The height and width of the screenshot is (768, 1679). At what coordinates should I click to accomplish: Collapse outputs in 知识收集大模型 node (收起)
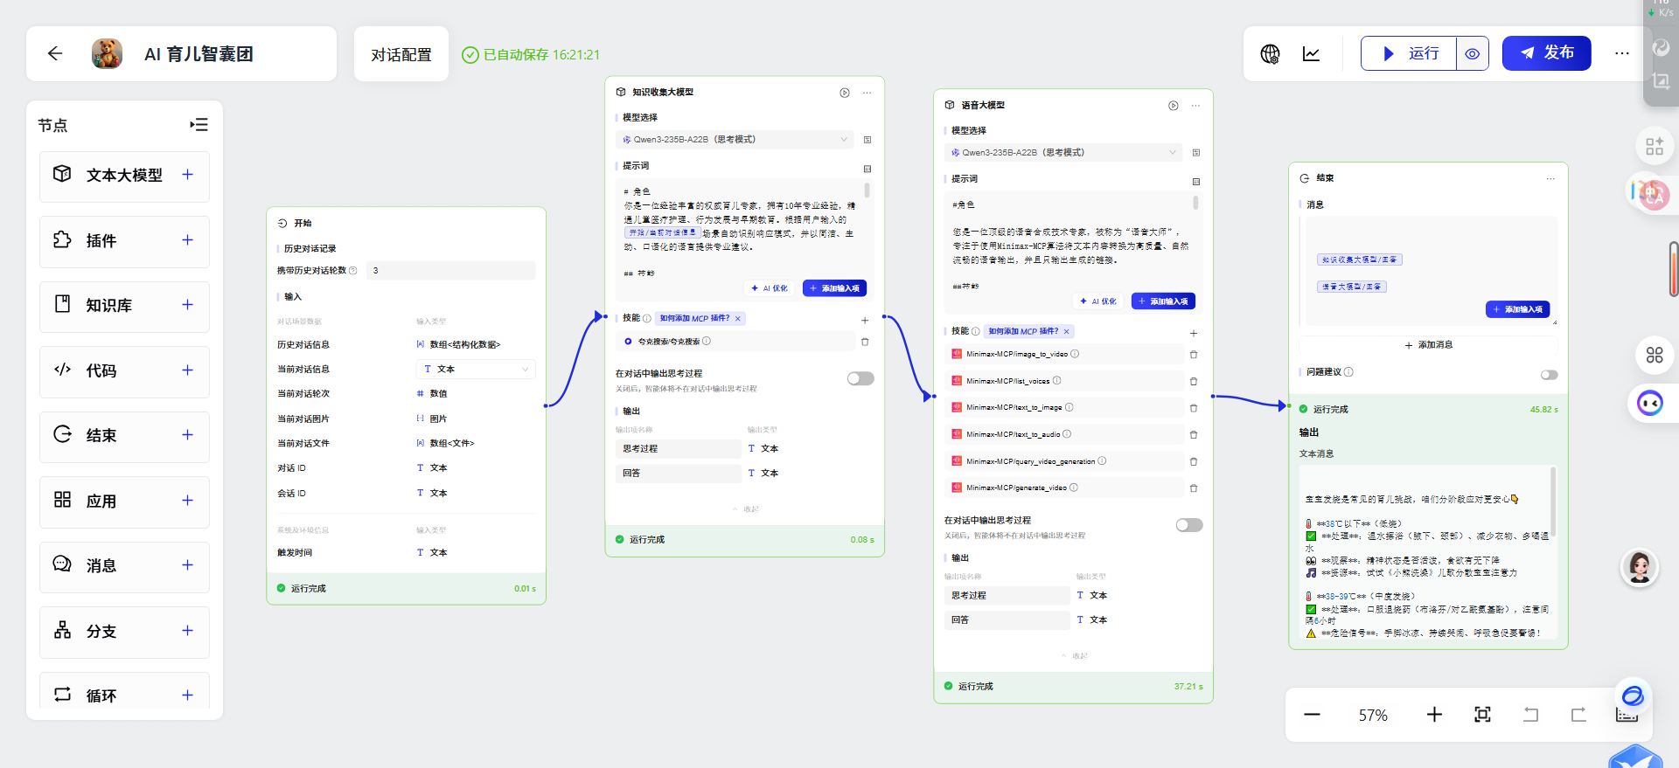745,509
